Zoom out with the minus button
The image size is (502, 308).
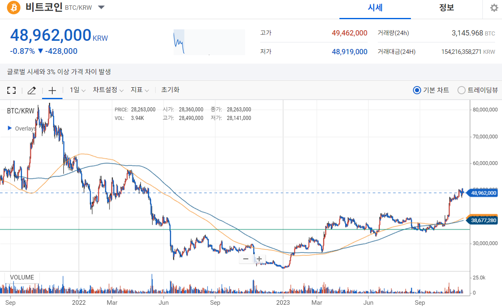[x=246, y=259]
